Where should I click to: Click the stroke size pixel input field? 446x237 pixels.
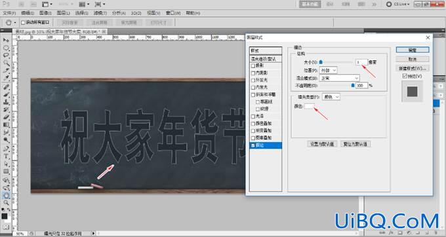[361, 62]
